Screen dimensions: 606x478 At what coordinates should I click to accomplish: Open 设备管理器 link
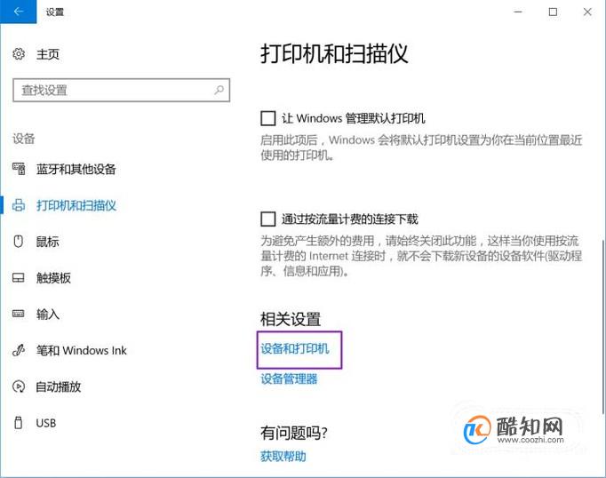click(x=289, y=378)
